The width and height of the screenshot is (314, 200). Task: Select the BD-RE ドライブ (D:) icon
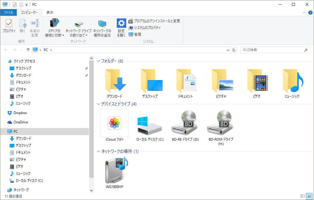[185, 123]
